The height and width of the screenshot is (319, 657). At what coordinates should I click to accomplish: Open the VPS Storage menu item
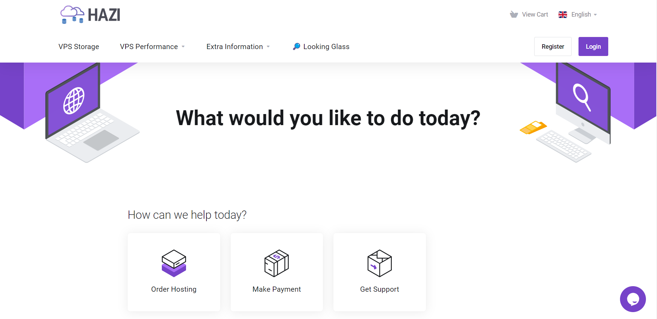(x=79, y=47)
